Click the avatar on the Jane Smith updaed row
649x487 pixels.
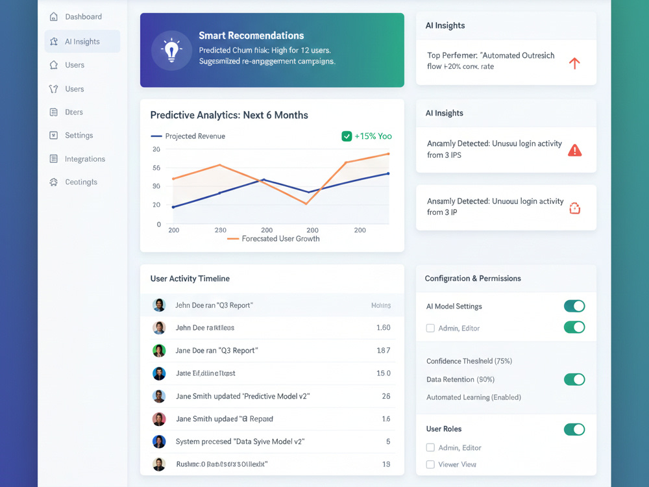pyautogui.click(x=159, y=419)
